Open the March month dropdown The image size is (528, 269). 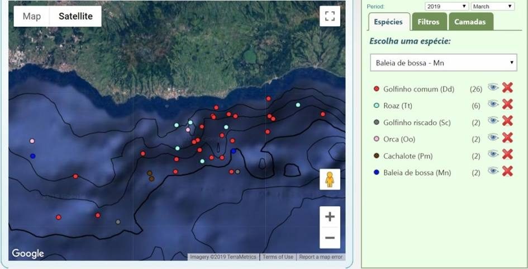(492, 6)
